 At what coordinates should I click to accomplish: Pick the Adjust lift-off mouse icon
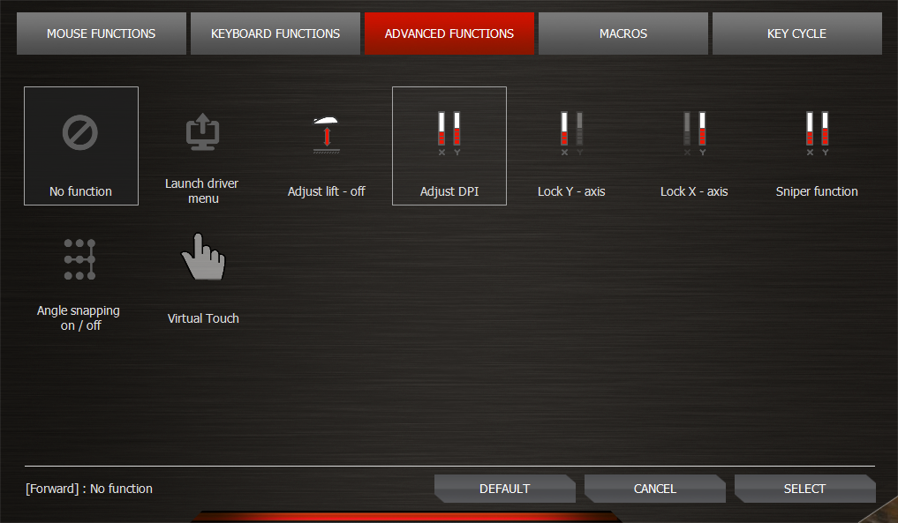point(326,133)
